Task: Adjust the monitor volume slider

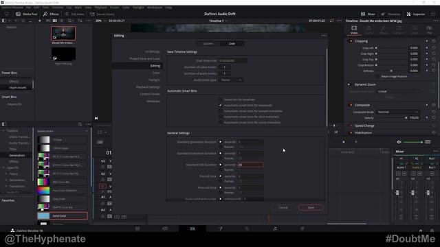Action: 413,142
